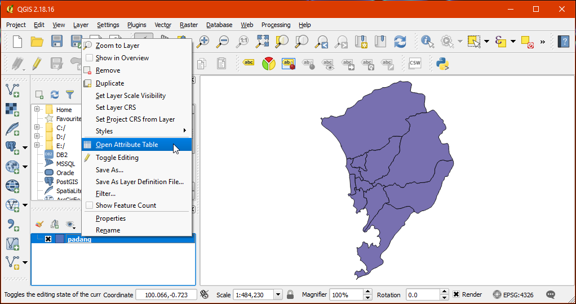Image resolution: width=576 pixels, height=304 pixels.
Task: Open a project using the folder icon
Action: pos(37,41)
